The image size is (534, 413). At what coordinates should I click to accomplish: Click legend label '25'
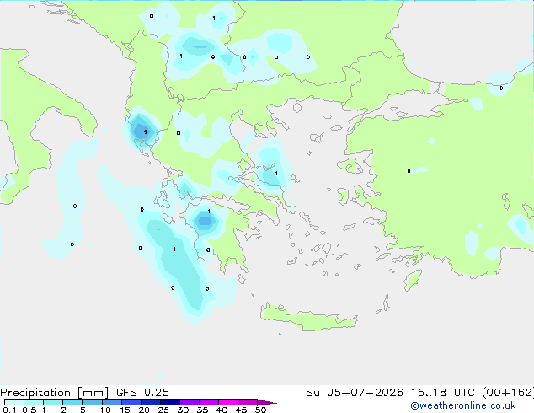pyautogui.click(x=163, y=410)
